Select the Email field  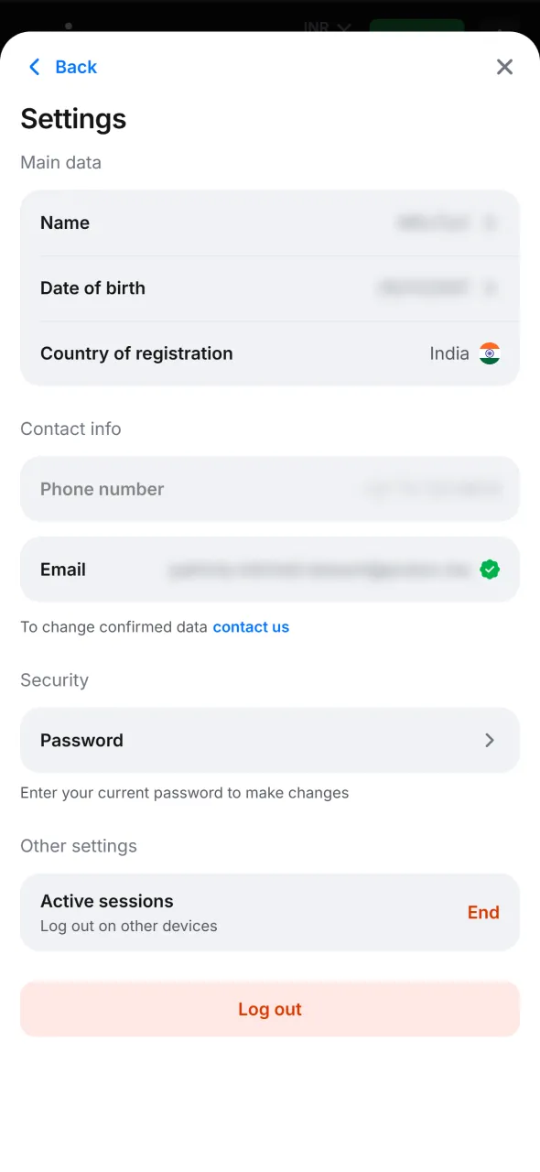tap(270, 569)
